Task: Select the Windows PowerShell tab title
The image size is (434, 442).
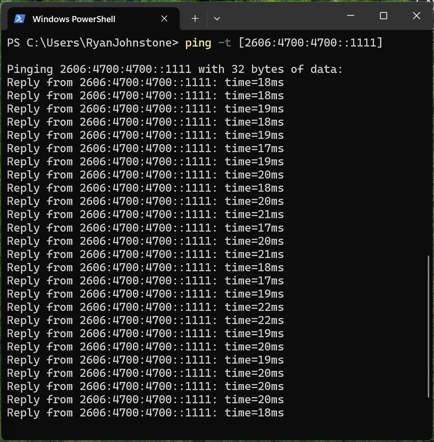Action: [74, 19]
